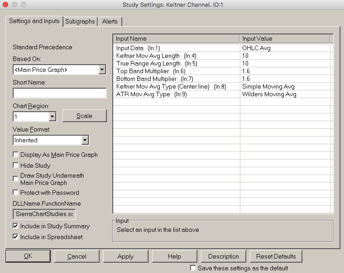
Task: Check the Hide Study checkbox
Action: tap(16, 165)
